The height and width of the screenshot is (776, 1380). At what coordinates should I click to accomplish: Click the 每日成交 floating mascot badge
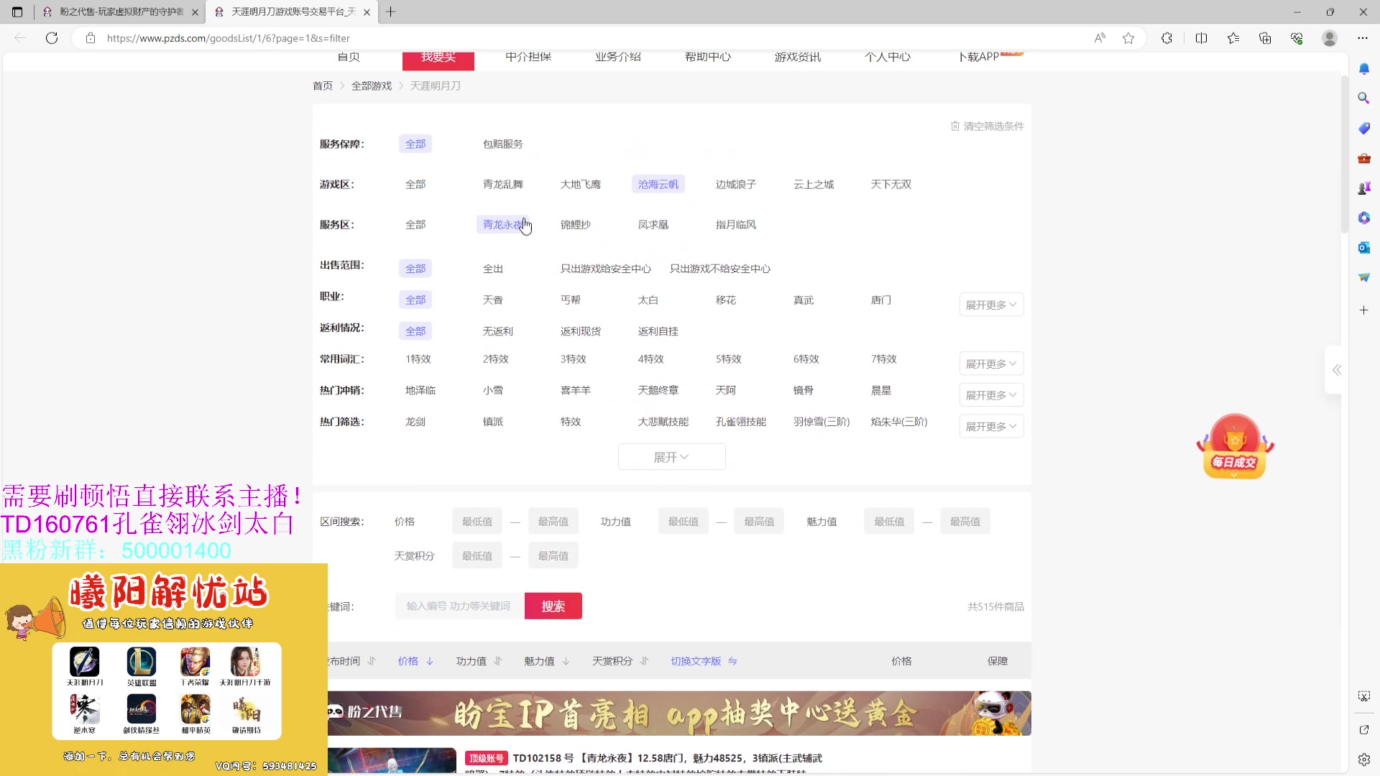1234,445
